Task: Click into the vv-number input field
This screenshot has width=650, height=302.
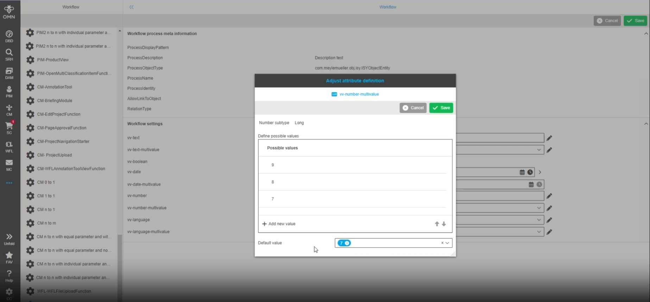Action: 500,196
